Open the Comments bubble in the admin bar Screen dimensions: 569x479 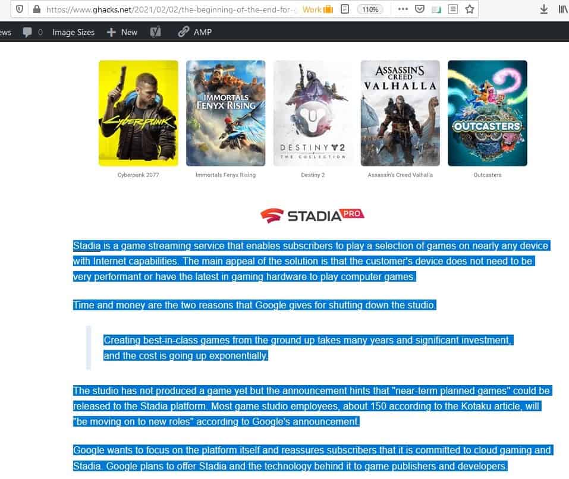(29, 32)
